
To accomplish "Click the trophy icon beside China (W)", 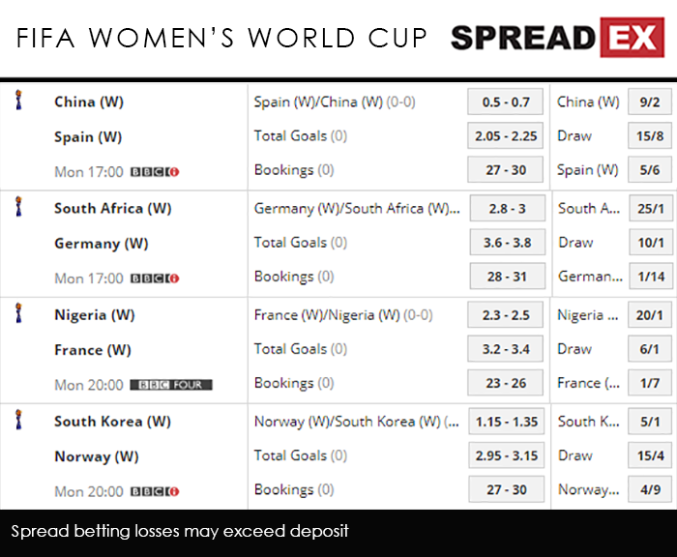I will click(18, 100).
